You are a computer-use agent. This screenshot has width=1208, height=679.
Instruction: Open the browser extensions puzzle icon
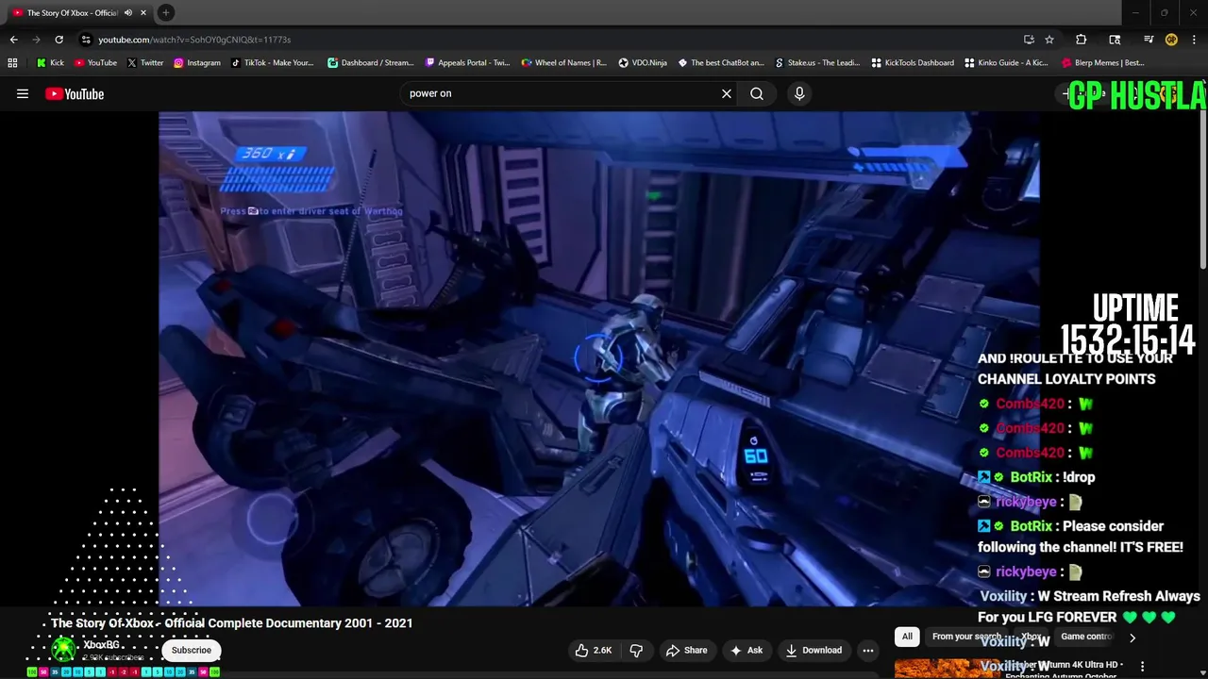pos(1082,40)
